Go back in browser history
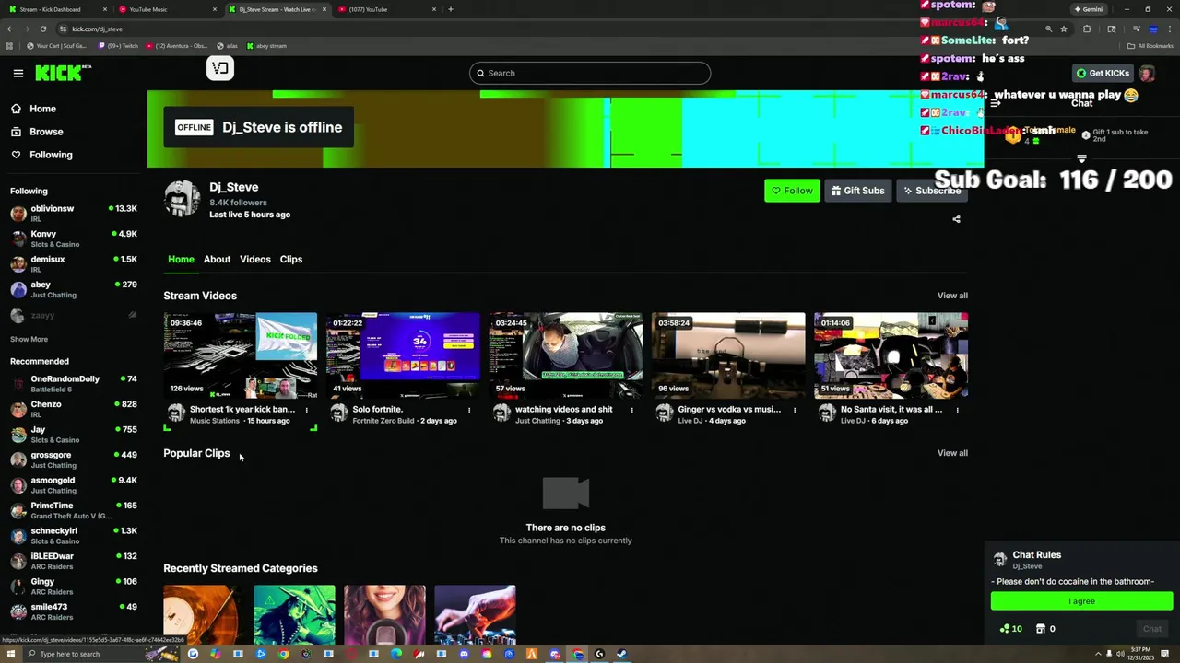Viewport: 1180px width, 663px height. coord(10,29)
